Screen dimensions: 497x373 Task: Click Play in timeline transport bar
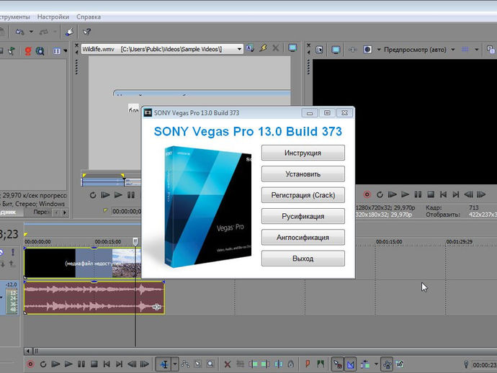(68, 364)
